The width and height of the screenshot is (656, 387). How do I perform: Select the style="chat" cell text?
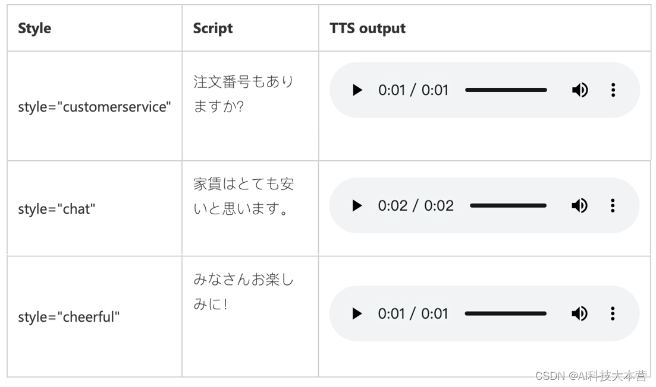(57, 209)
